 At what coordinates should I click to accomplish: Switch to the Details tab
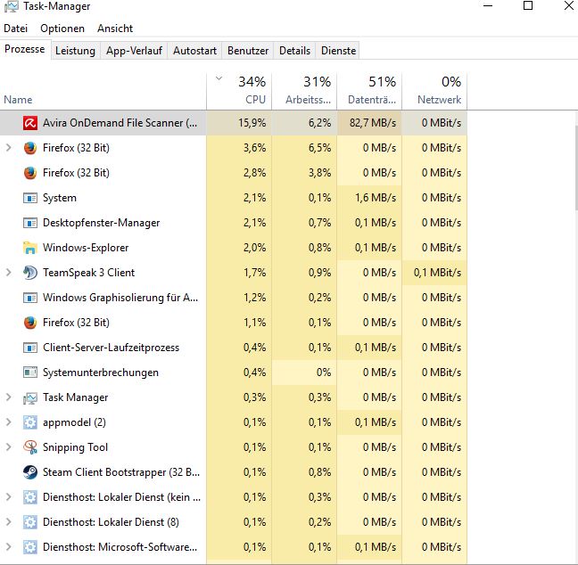pos(294,51)
